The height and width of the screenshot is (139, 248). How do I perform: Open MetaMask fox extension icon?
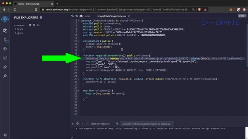(231, 10)
